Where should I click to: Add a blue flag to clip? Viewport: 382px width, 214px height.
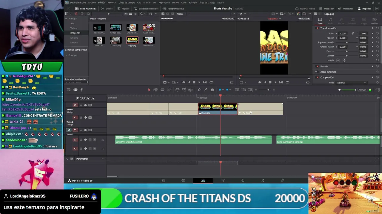220,90
